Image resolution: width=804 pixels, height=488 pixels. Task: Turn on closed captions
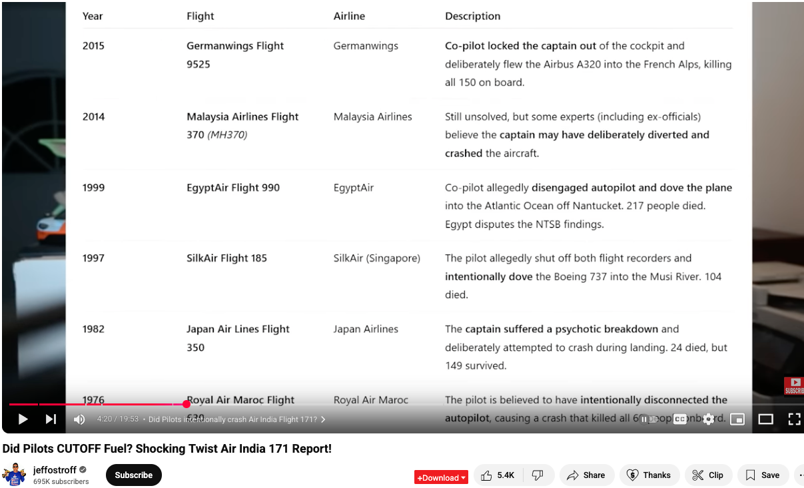[679, 419]
